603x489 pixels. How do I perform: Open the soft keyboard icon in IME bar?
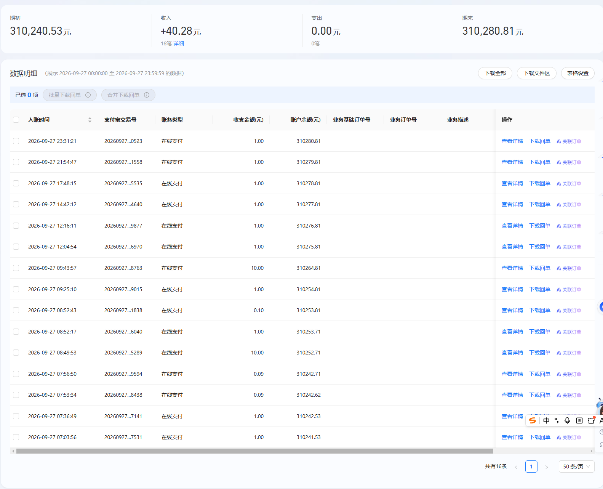579,420
